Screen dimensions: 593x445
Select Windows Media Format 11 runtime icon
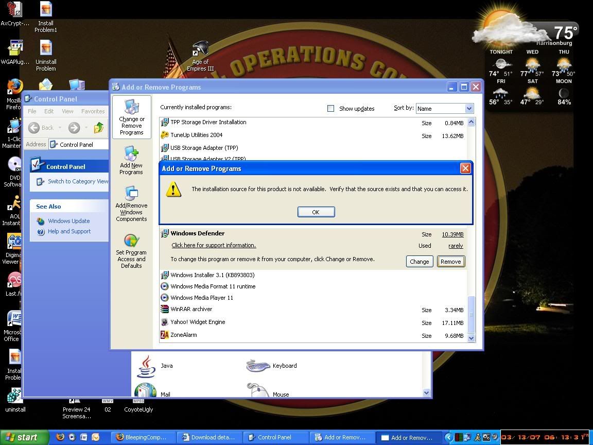[x=165, y=286]
